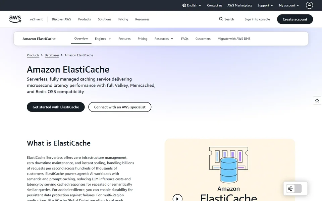
Task: Open the user profile avatar icon
Action: 309,5
